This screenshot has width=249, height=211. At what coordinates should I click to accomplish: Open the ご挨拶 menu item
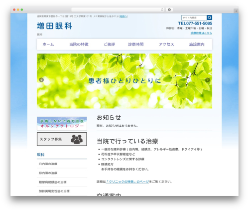pyautogui.click(x=109, y=44)
